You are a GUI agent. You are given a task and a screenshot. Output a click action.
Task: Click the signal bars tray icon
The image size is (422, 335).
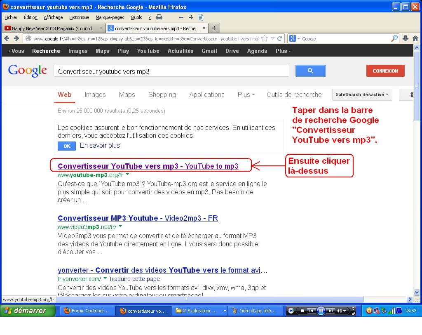392,311
